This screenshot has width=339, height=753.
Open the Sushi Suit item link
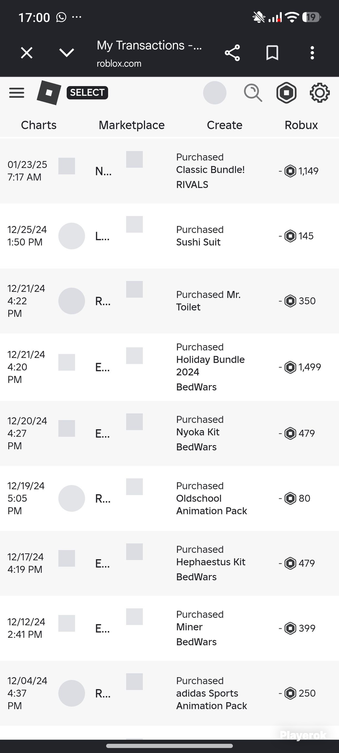[x=198, y=242]
